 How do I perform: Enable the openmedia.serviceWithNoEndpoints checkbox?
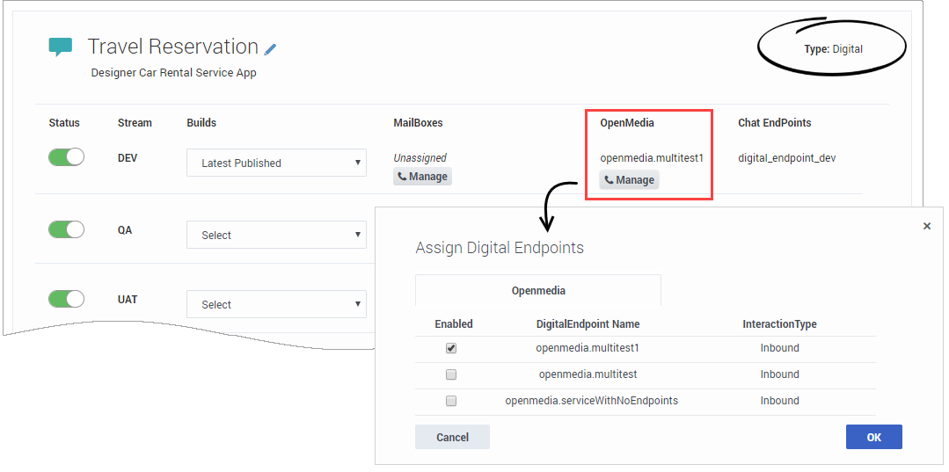click(451, 401)
